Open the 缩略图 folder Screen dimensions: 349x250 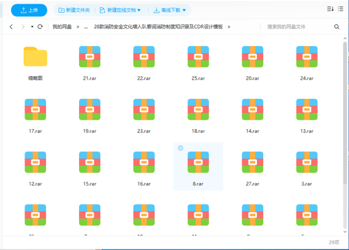coord(35,56)
